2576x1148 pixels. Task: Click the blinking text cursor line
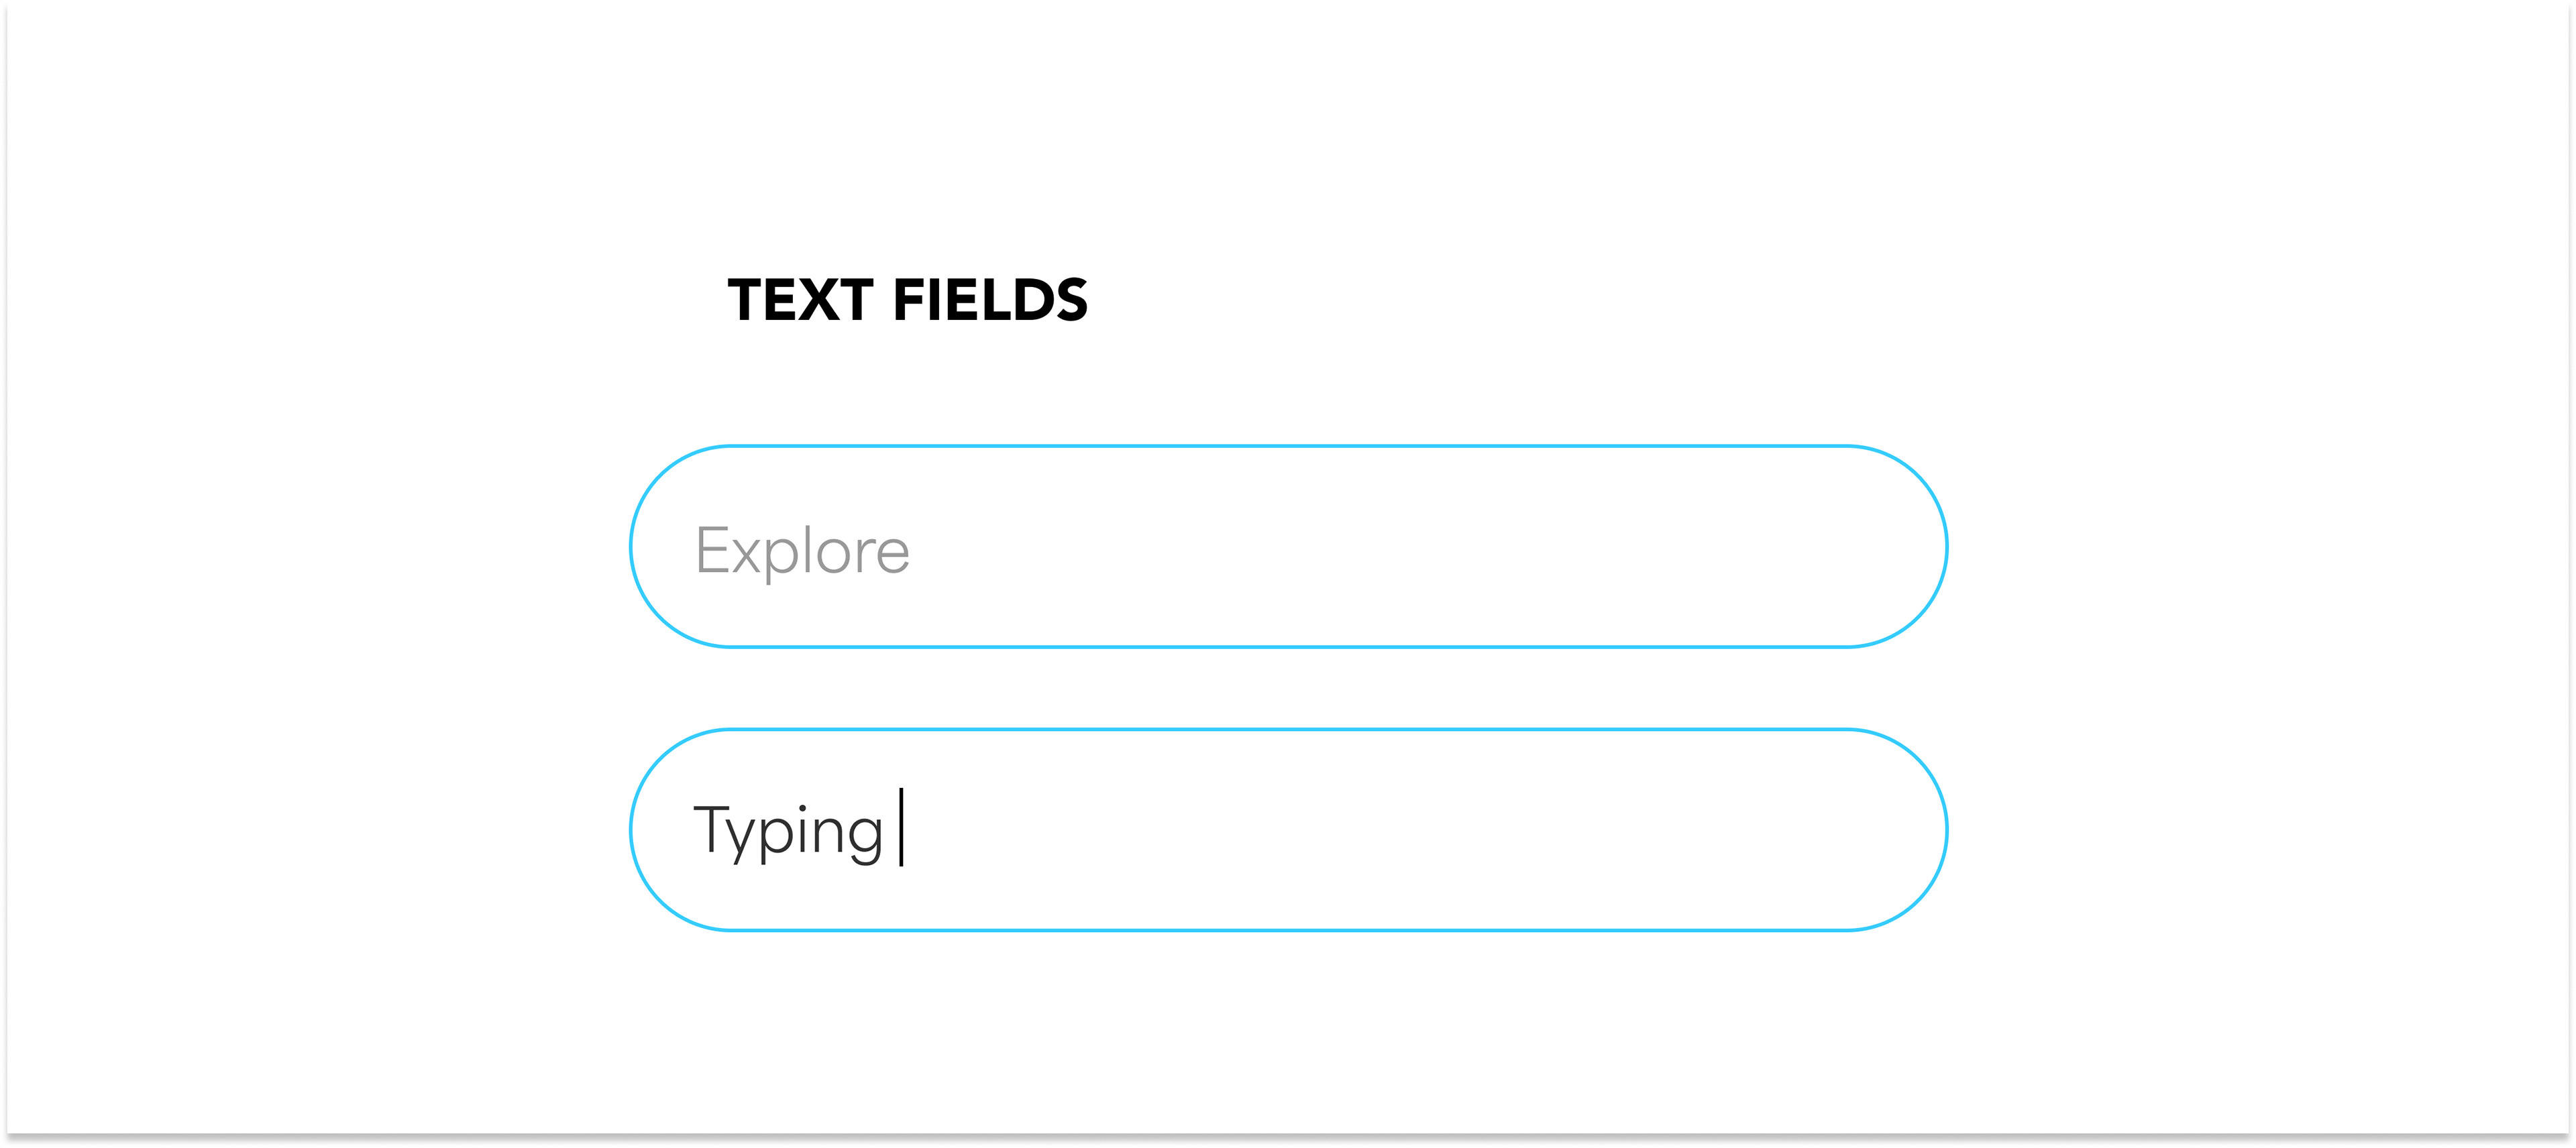[901, 827]
